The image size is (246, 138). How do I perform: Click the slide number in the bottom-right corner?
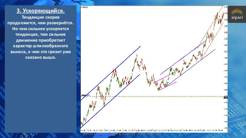point(230,132)
